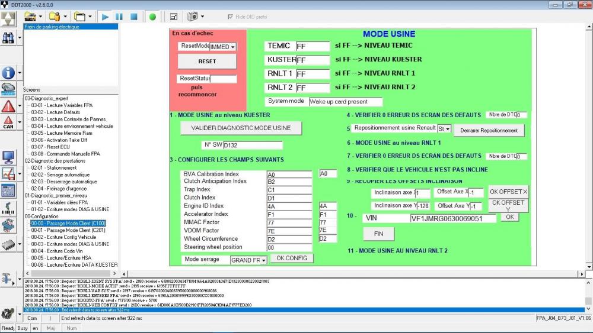Click the pause toolbar icon
Image resolution: width=593 pixels, height=333 pixels.
pyautogui.click(x=119, y=17)
